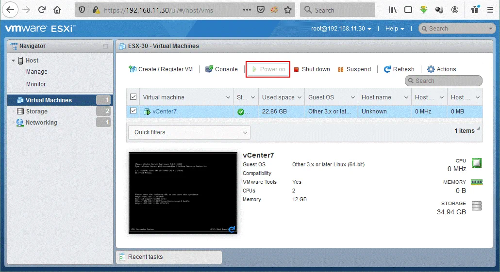Open the vCenter7 virtual machine link
The image size is (500, 272).
point(165,112)
